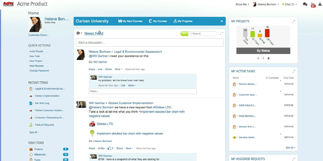Click the thumbs-up icon on Will's post
The height and width of the screenshot is (161, 323).
pos(109,148)
